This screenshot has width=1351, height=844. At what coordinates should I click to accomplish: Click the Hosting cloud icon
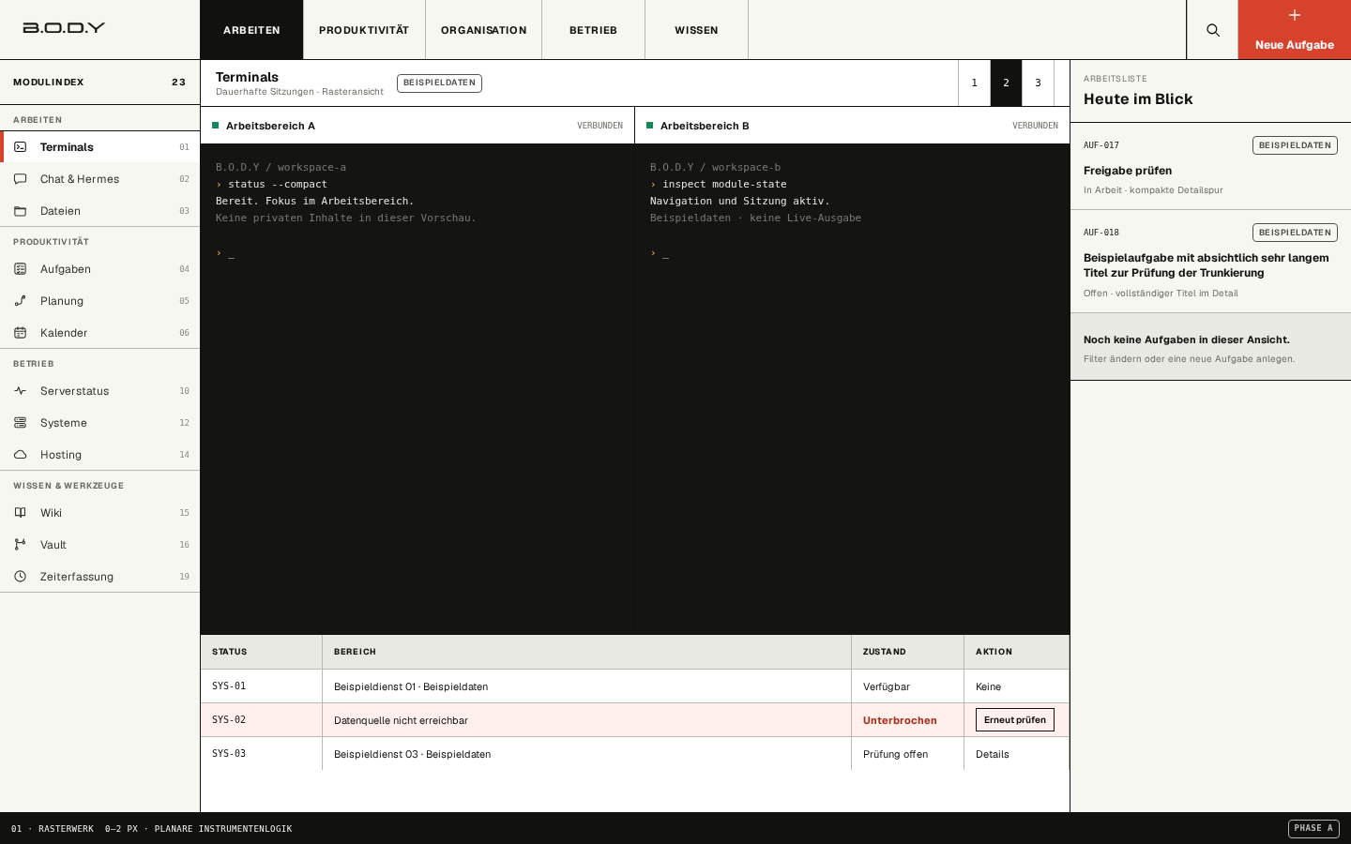pos(20,455)
